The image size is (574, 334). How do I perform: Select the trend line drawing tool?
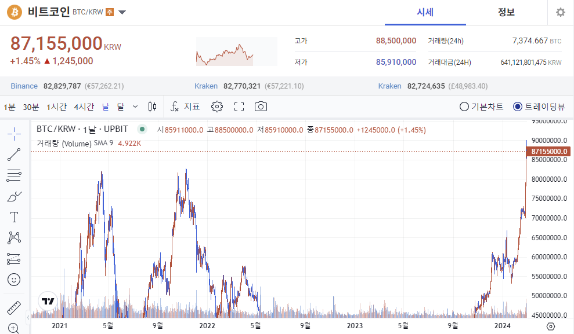[x=14, y=155]
